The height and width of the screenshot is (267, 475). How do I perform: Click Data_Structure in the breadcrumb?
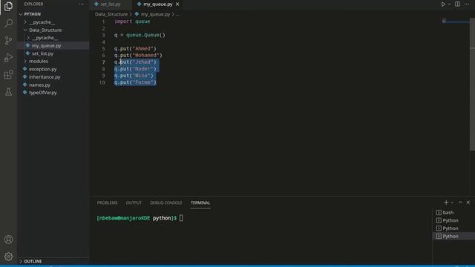111,14
